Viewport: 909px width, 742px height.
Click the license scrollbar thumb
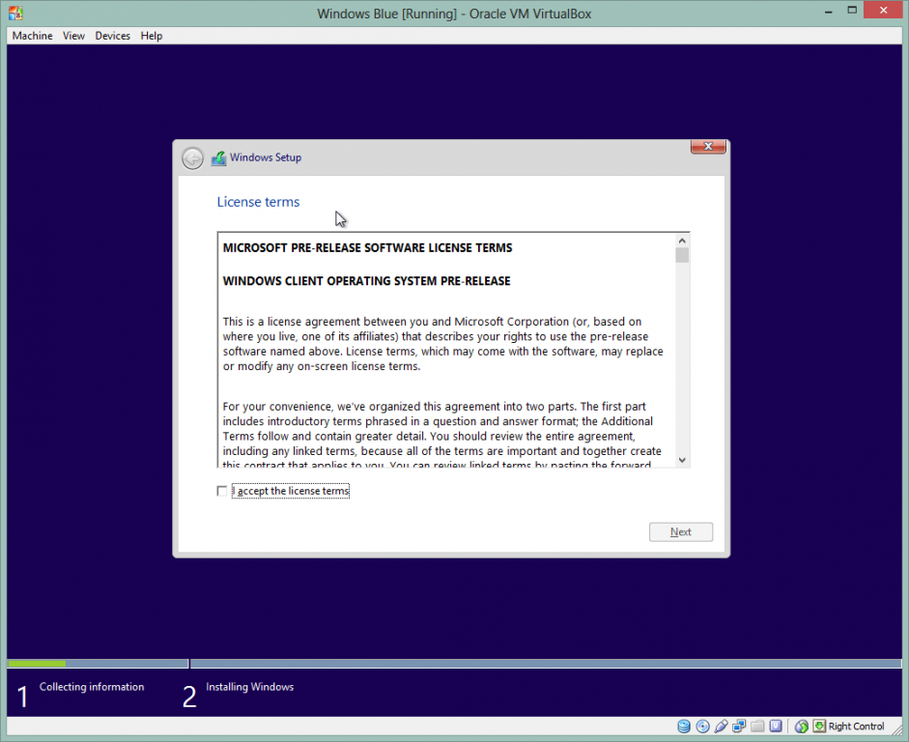[x=682, y=255]
